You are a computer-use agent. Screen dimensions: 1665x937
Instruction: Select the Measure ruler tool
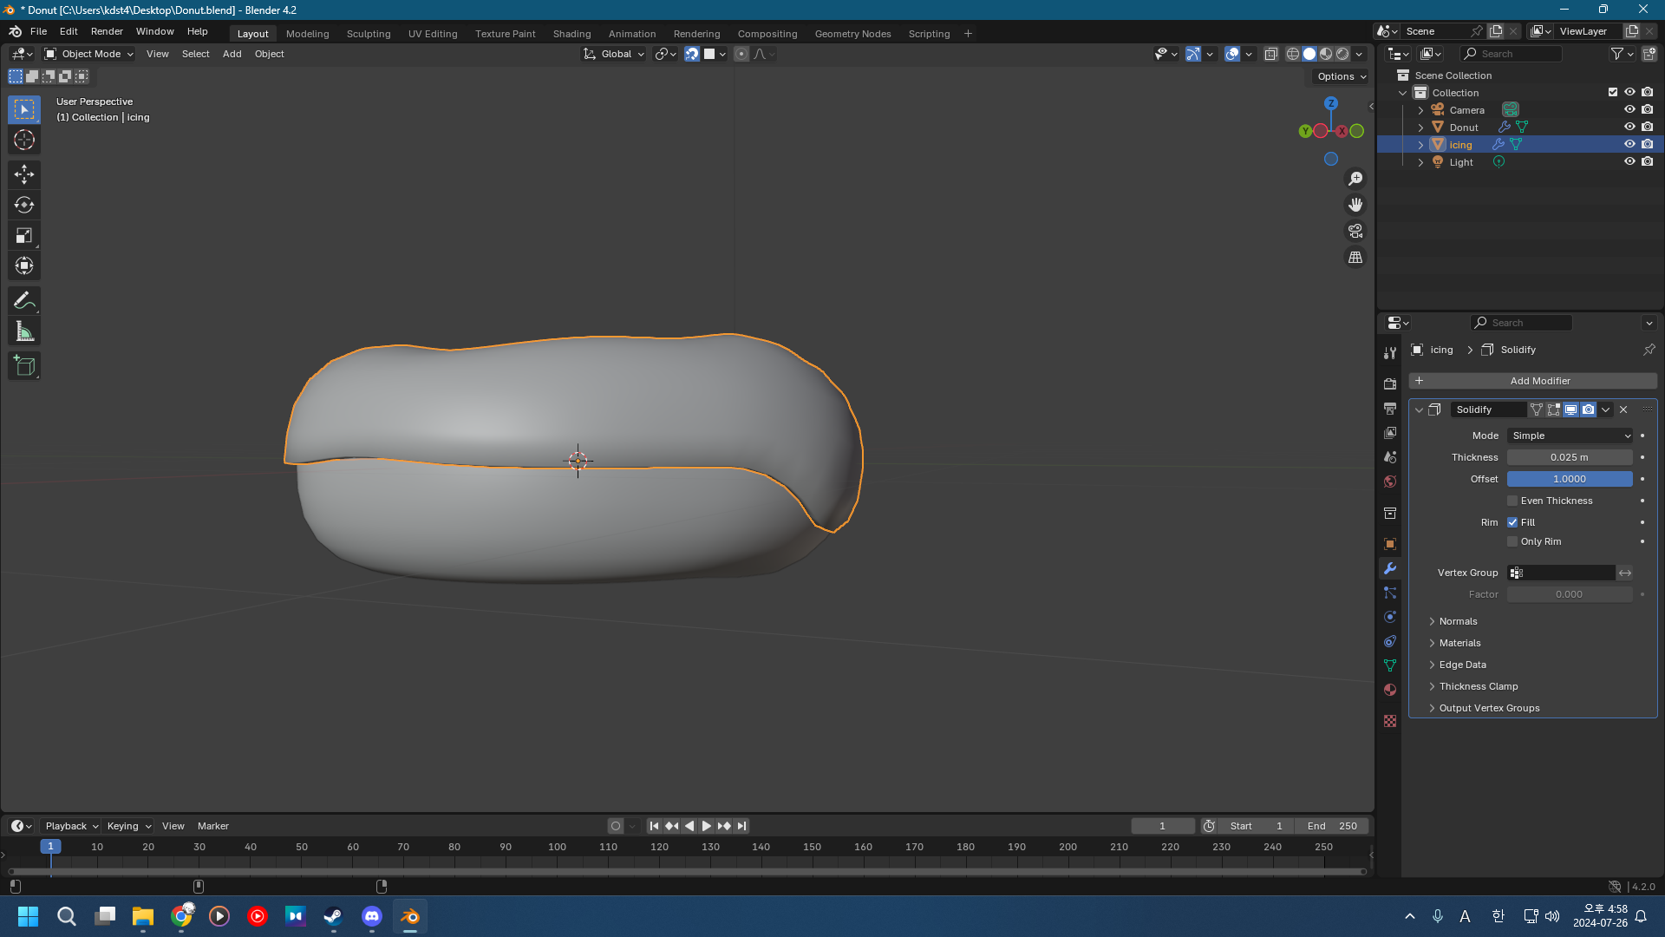tap(24, 331)
